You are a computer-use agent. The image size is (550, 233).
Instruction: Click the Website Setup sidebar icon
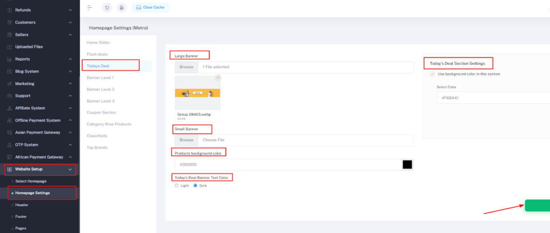coord(10,169)
